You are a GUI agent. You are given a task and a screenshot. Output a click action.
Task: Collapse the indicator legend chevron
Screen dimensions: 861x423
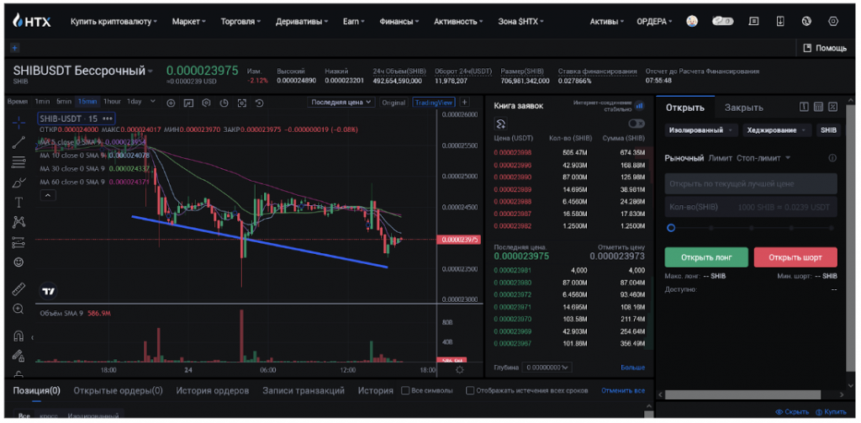click(48, 195)
